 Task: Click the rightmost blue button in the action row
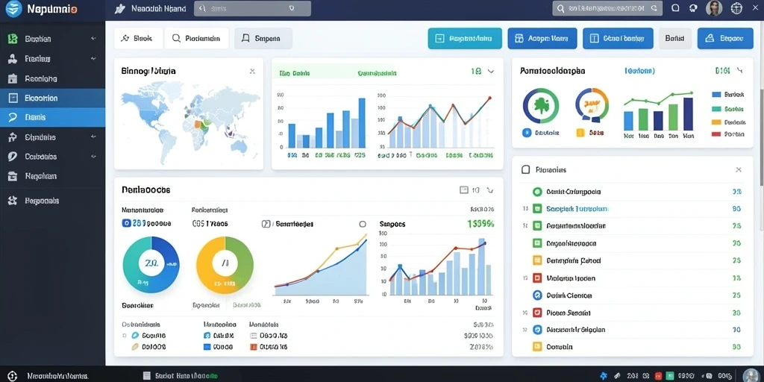[725, 38]
